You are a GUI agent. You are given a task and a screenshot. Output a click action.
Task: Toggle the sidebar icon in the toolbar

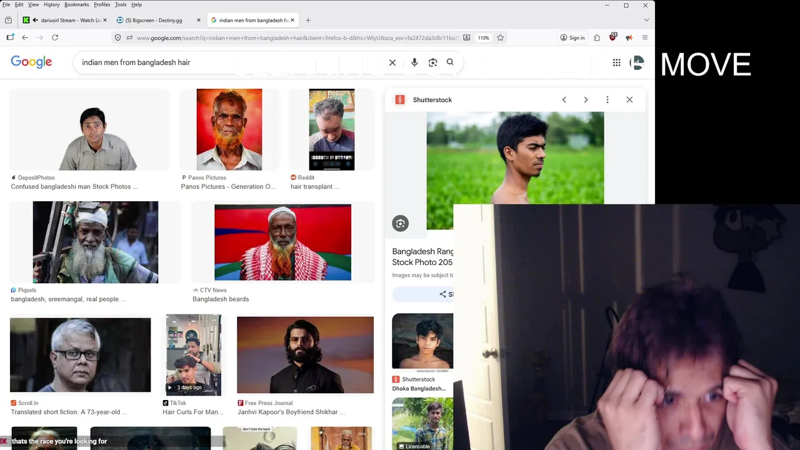(x=10, y=37)
